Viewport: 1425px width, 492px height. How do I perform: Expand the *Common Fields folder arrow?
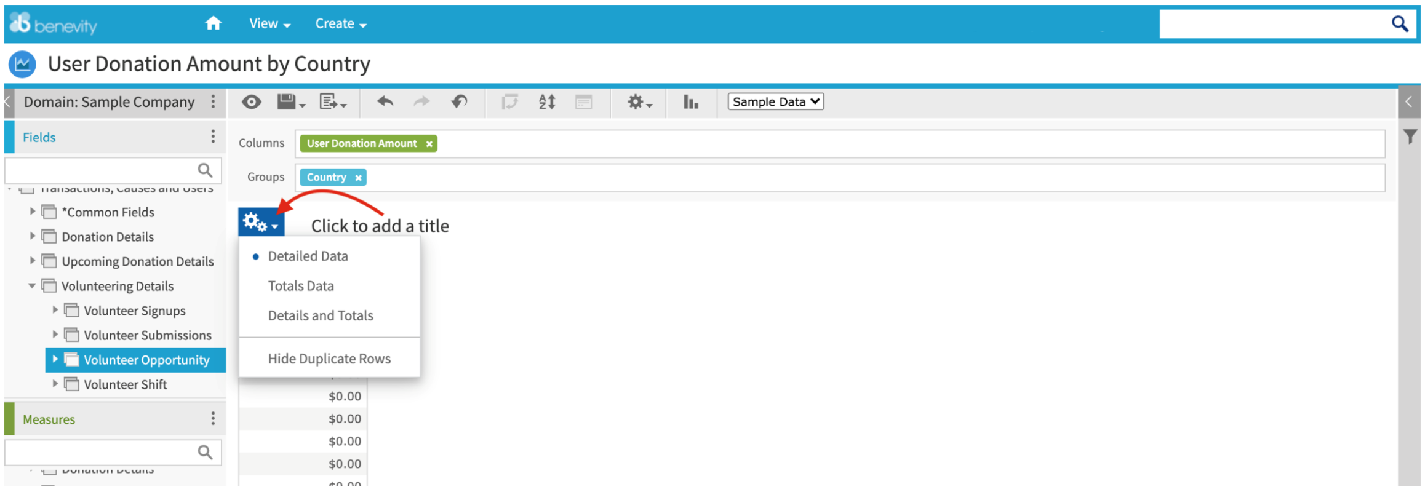[32, 211]
